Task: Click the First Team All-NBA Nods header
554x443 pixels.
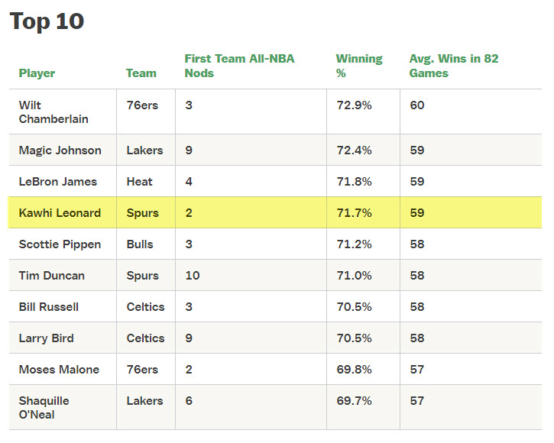Action: (239, 66)
